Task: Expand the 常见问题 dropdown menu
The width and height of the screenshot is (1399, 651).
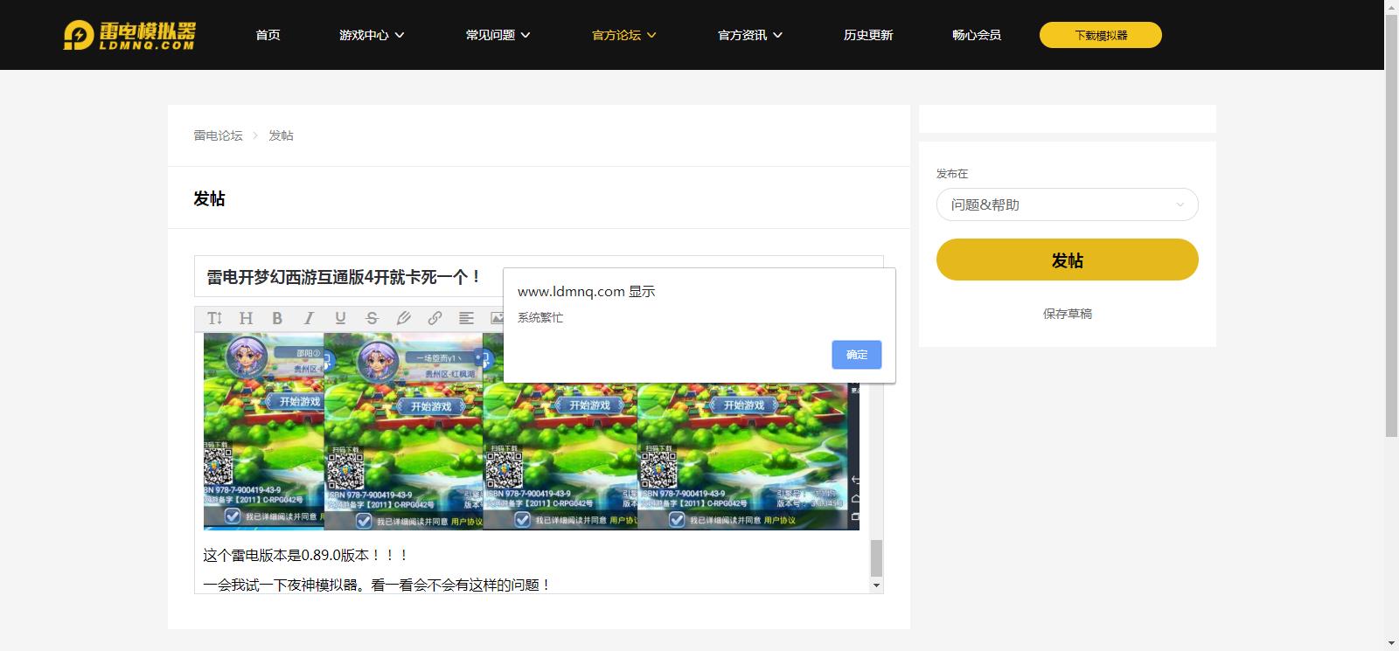Action: (498, 35)
